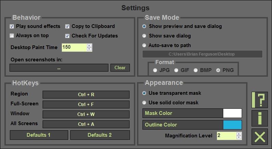272x149 pixels.
Task: Click the Clear button
Action: coord(120,68)
